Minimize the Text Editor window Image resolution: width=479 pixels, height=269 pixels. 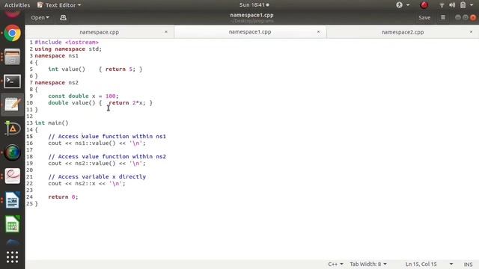pos(457,17)
